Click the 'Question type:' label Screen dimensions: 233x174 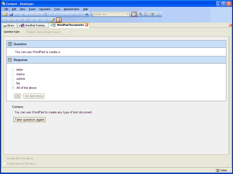(x=12, y=32)
